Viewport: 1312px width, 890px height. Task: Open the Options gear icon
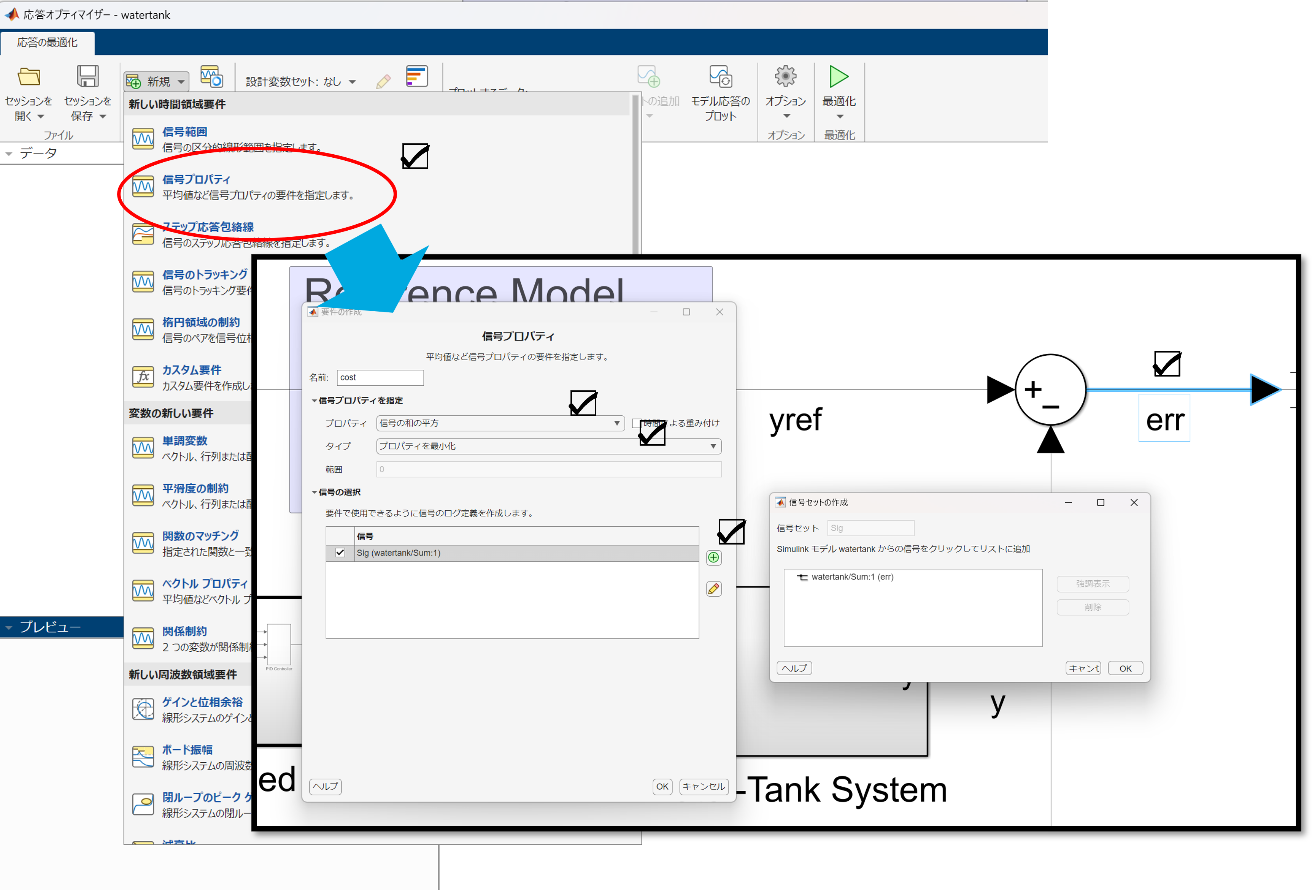point(785,77)
